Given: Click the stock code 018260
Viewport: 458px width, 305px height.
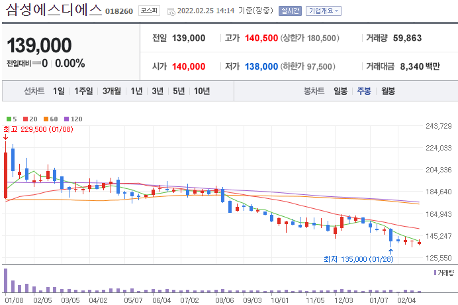Looking at the screenshot, I should pos(119,11).
